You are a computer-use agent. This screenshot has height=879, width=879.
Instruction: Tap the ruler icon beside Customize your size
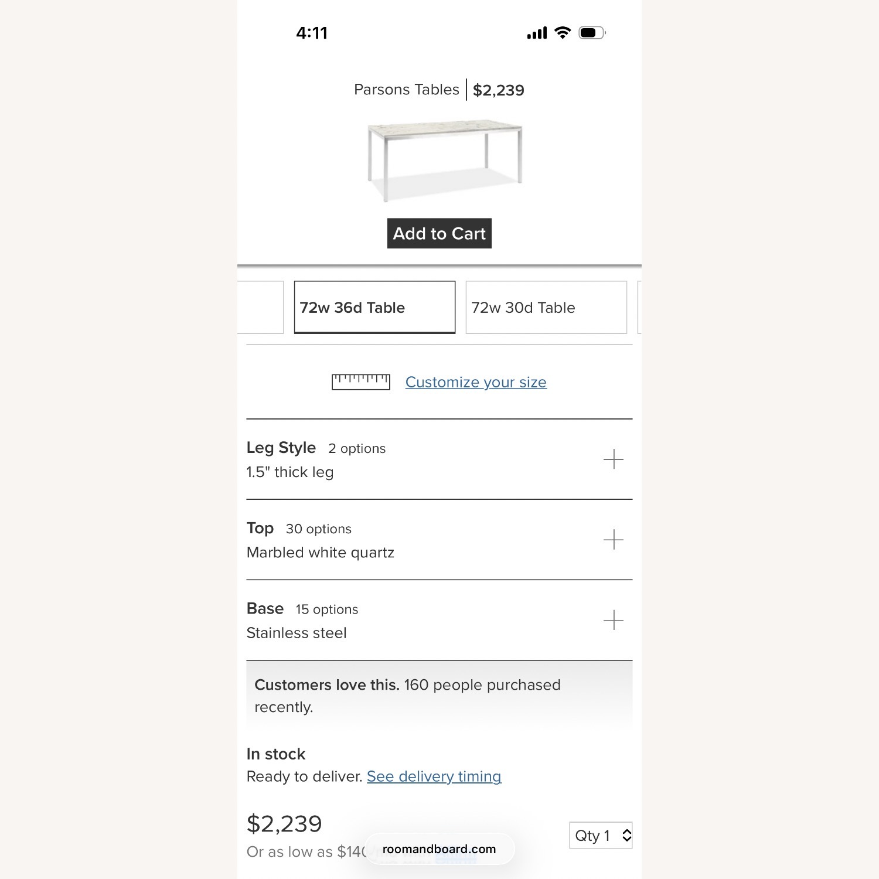(360, 382)
